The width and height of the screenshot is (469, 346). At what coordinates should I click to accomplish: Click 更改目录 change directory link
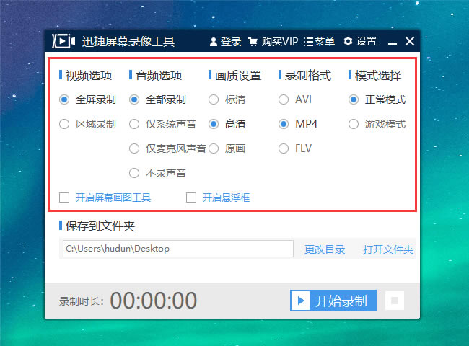click(x=325, y=249)
